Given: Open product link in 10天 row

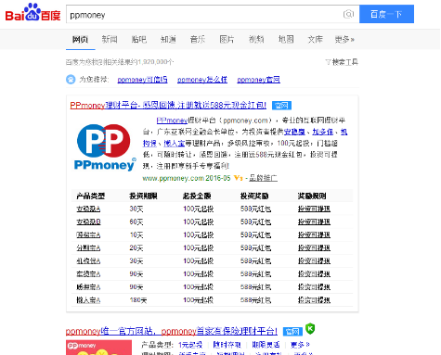Looking at the screenshot, I should 88,235.
